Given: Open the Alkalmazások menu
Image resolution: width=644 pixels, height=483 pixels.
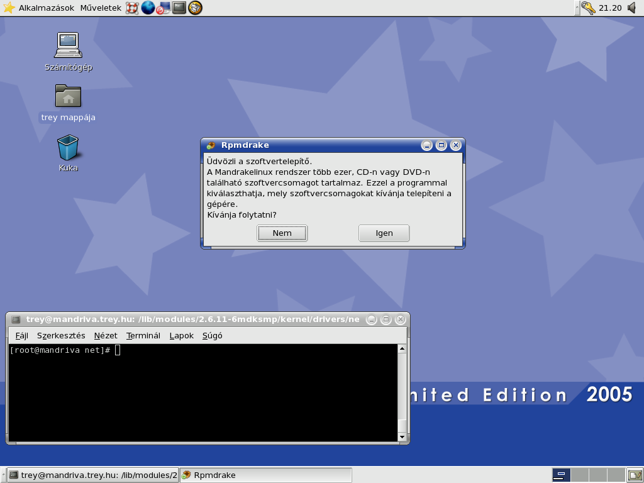Looking at the screenshot, I should (47, 8).
